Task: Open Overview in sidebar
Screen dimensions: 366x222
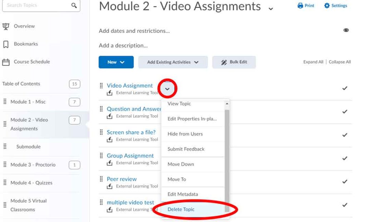Action: tap(6, 26)
